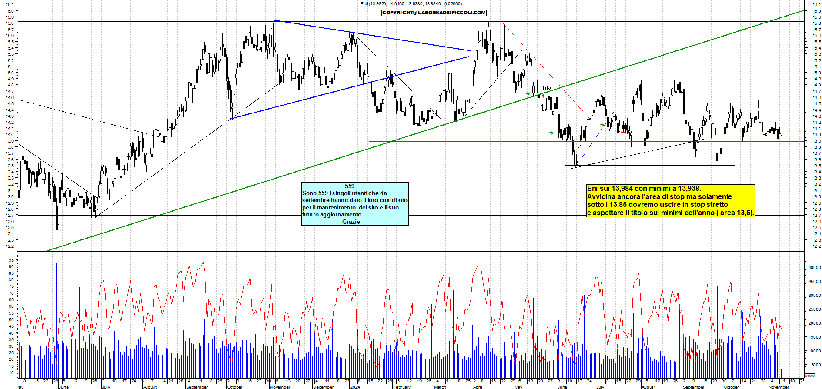Click the 15000 volume scale value
Image resolution: width=822 pixels, height=389 pixels.
click(x=815, y=337)
